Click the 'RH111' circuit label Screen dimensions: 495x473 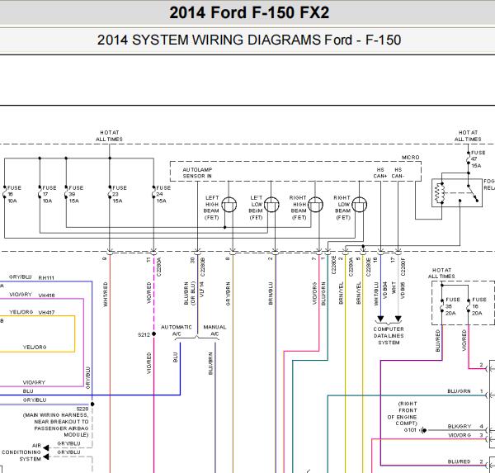pyautogui.click(x=46, y=278)
